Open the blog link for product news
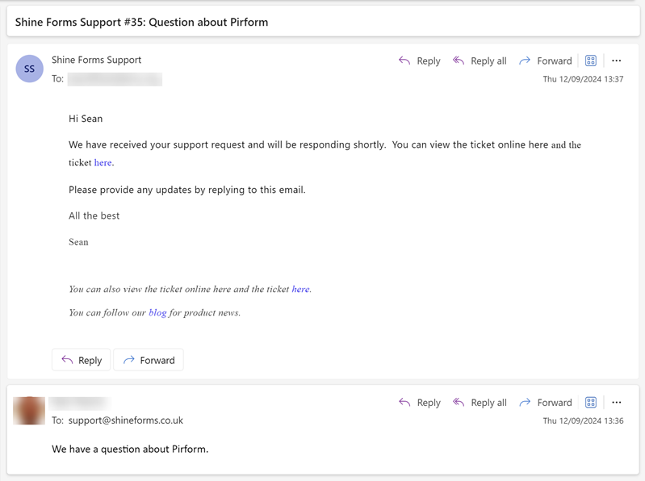645x481 pixels. coord(157,312)
